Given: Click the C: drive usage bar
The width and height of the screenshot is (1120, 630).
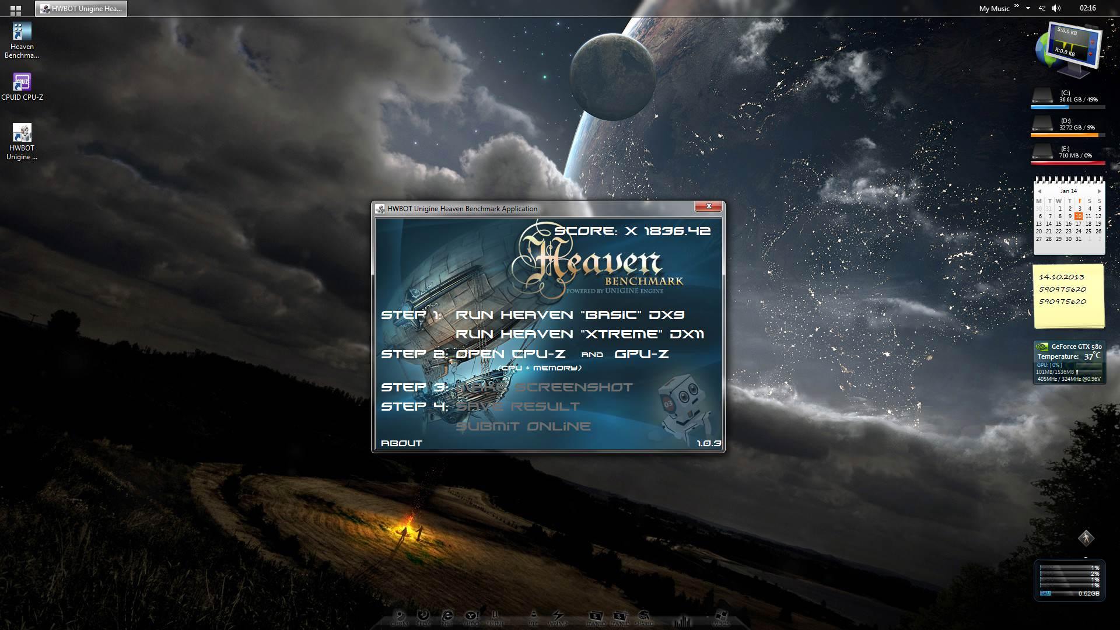Looking at the screenshot, I should [x=1067, y=107].
